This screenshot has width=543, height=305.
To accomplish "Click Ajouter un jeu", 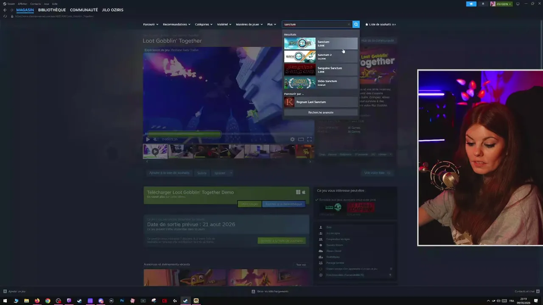I will pos(14,291).
